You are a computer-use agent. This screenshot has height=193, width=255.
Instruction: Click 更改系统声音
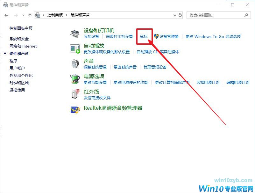(x=125, y=67)
